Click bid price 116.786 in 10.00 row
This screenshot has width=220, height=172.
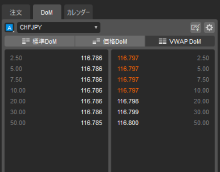(x=92, y=91)
